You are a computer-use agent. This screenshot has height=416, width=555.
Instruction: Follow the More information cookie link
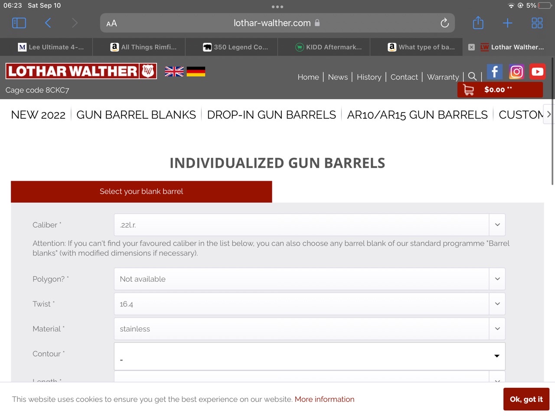tap(324, 399)
